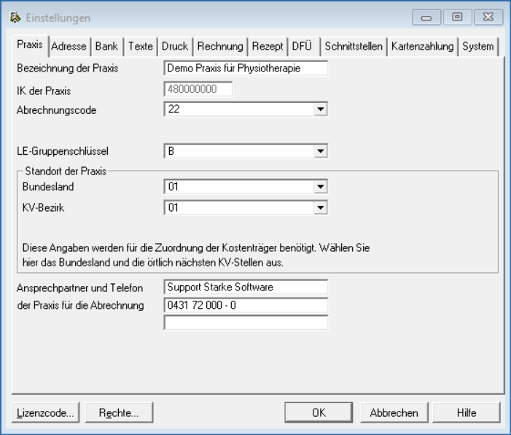
Task: Click the phone number field 0431 72 000 - 0
Action: point(246,305)
